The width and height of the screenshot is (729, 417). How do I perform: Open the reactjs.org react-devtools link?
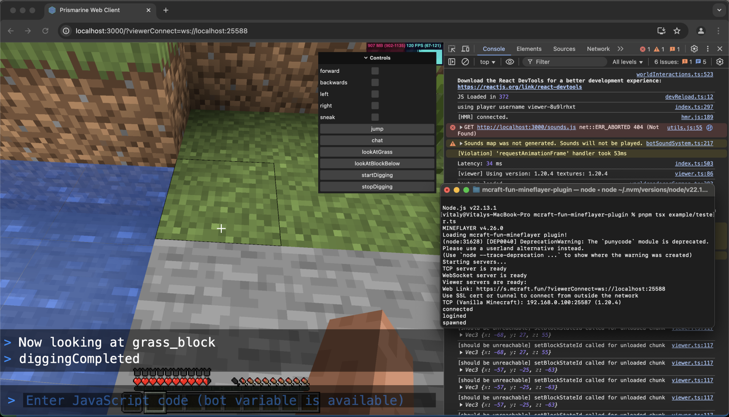(519, 87)
